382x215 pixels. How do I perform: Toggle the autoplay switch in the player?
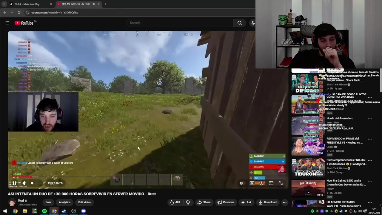241,183
